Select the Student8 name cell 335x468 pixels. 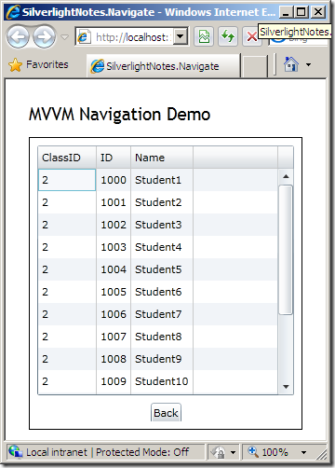162,337
